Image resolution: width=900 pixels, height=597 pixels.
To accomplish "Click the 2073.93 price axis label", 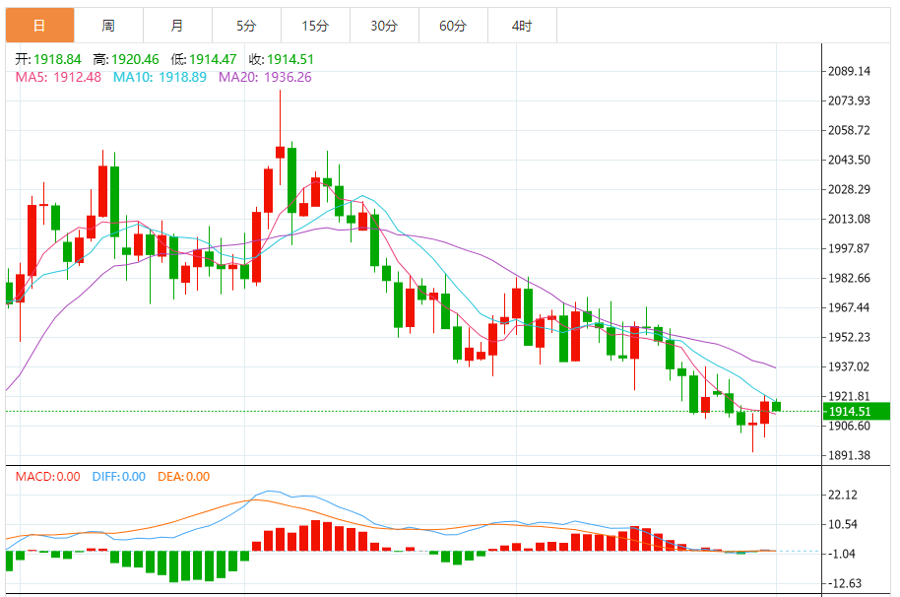I will (x=849, y=100).
